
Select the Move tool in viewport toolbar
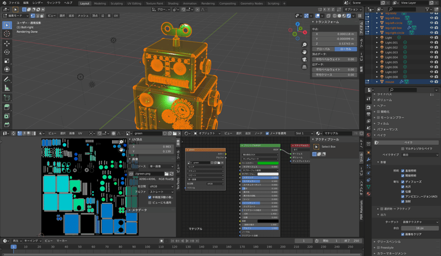tap(7, 43)
